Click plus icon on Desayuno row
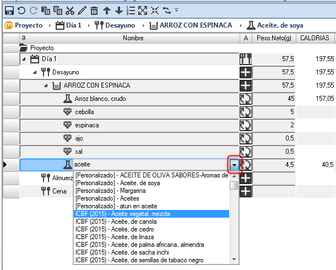 coord(246,72)
